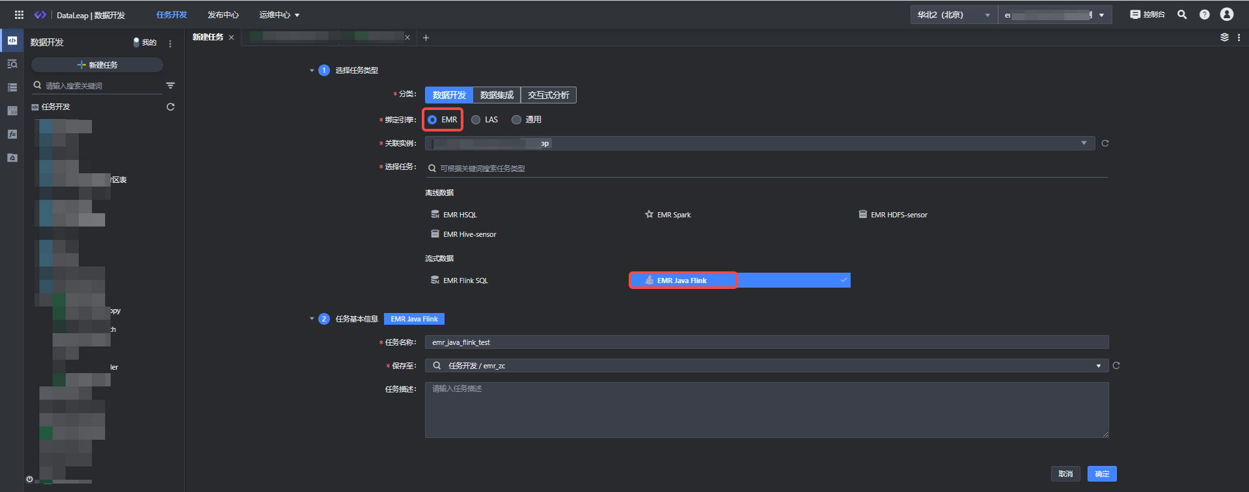Select the EMR Java Flink task type
This screenshot has width=1249, height=492.
[x=740, y=280]
